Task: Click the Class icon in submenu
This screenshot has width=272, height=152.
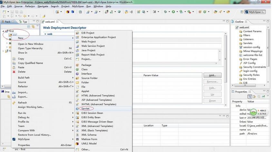Action: pos(77,69)
